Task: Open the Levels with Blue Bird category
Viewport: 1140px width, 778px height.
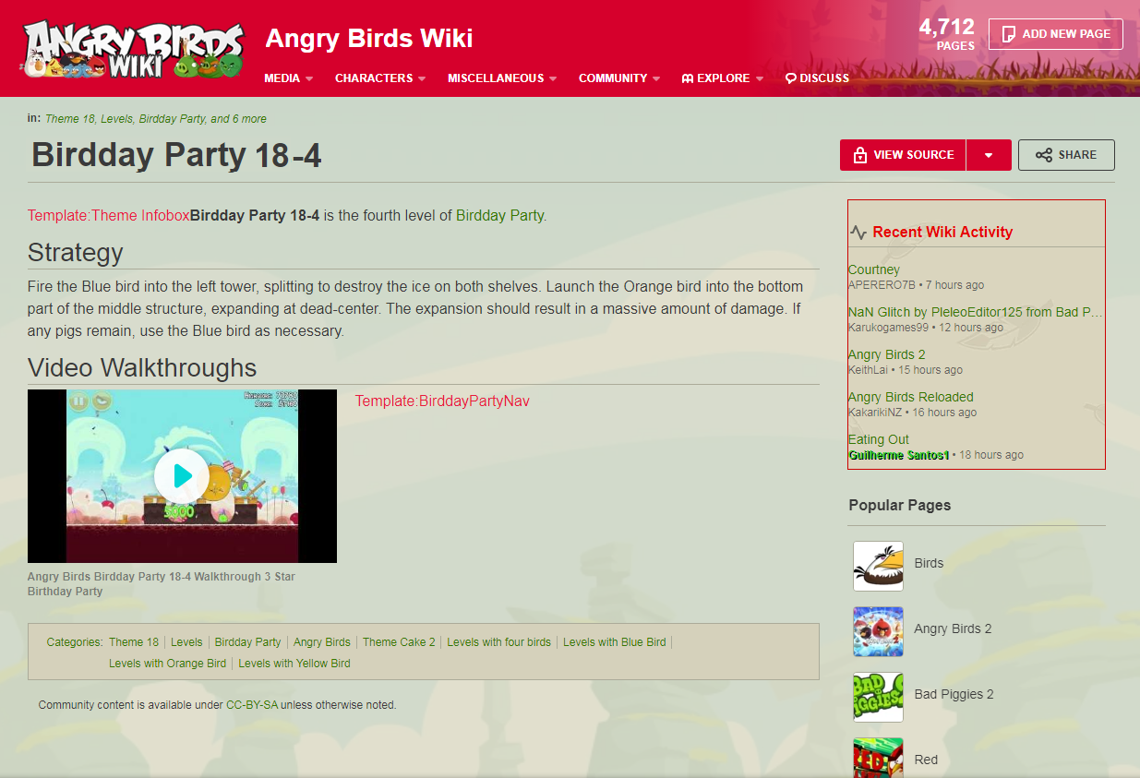Action: [614, 642]
